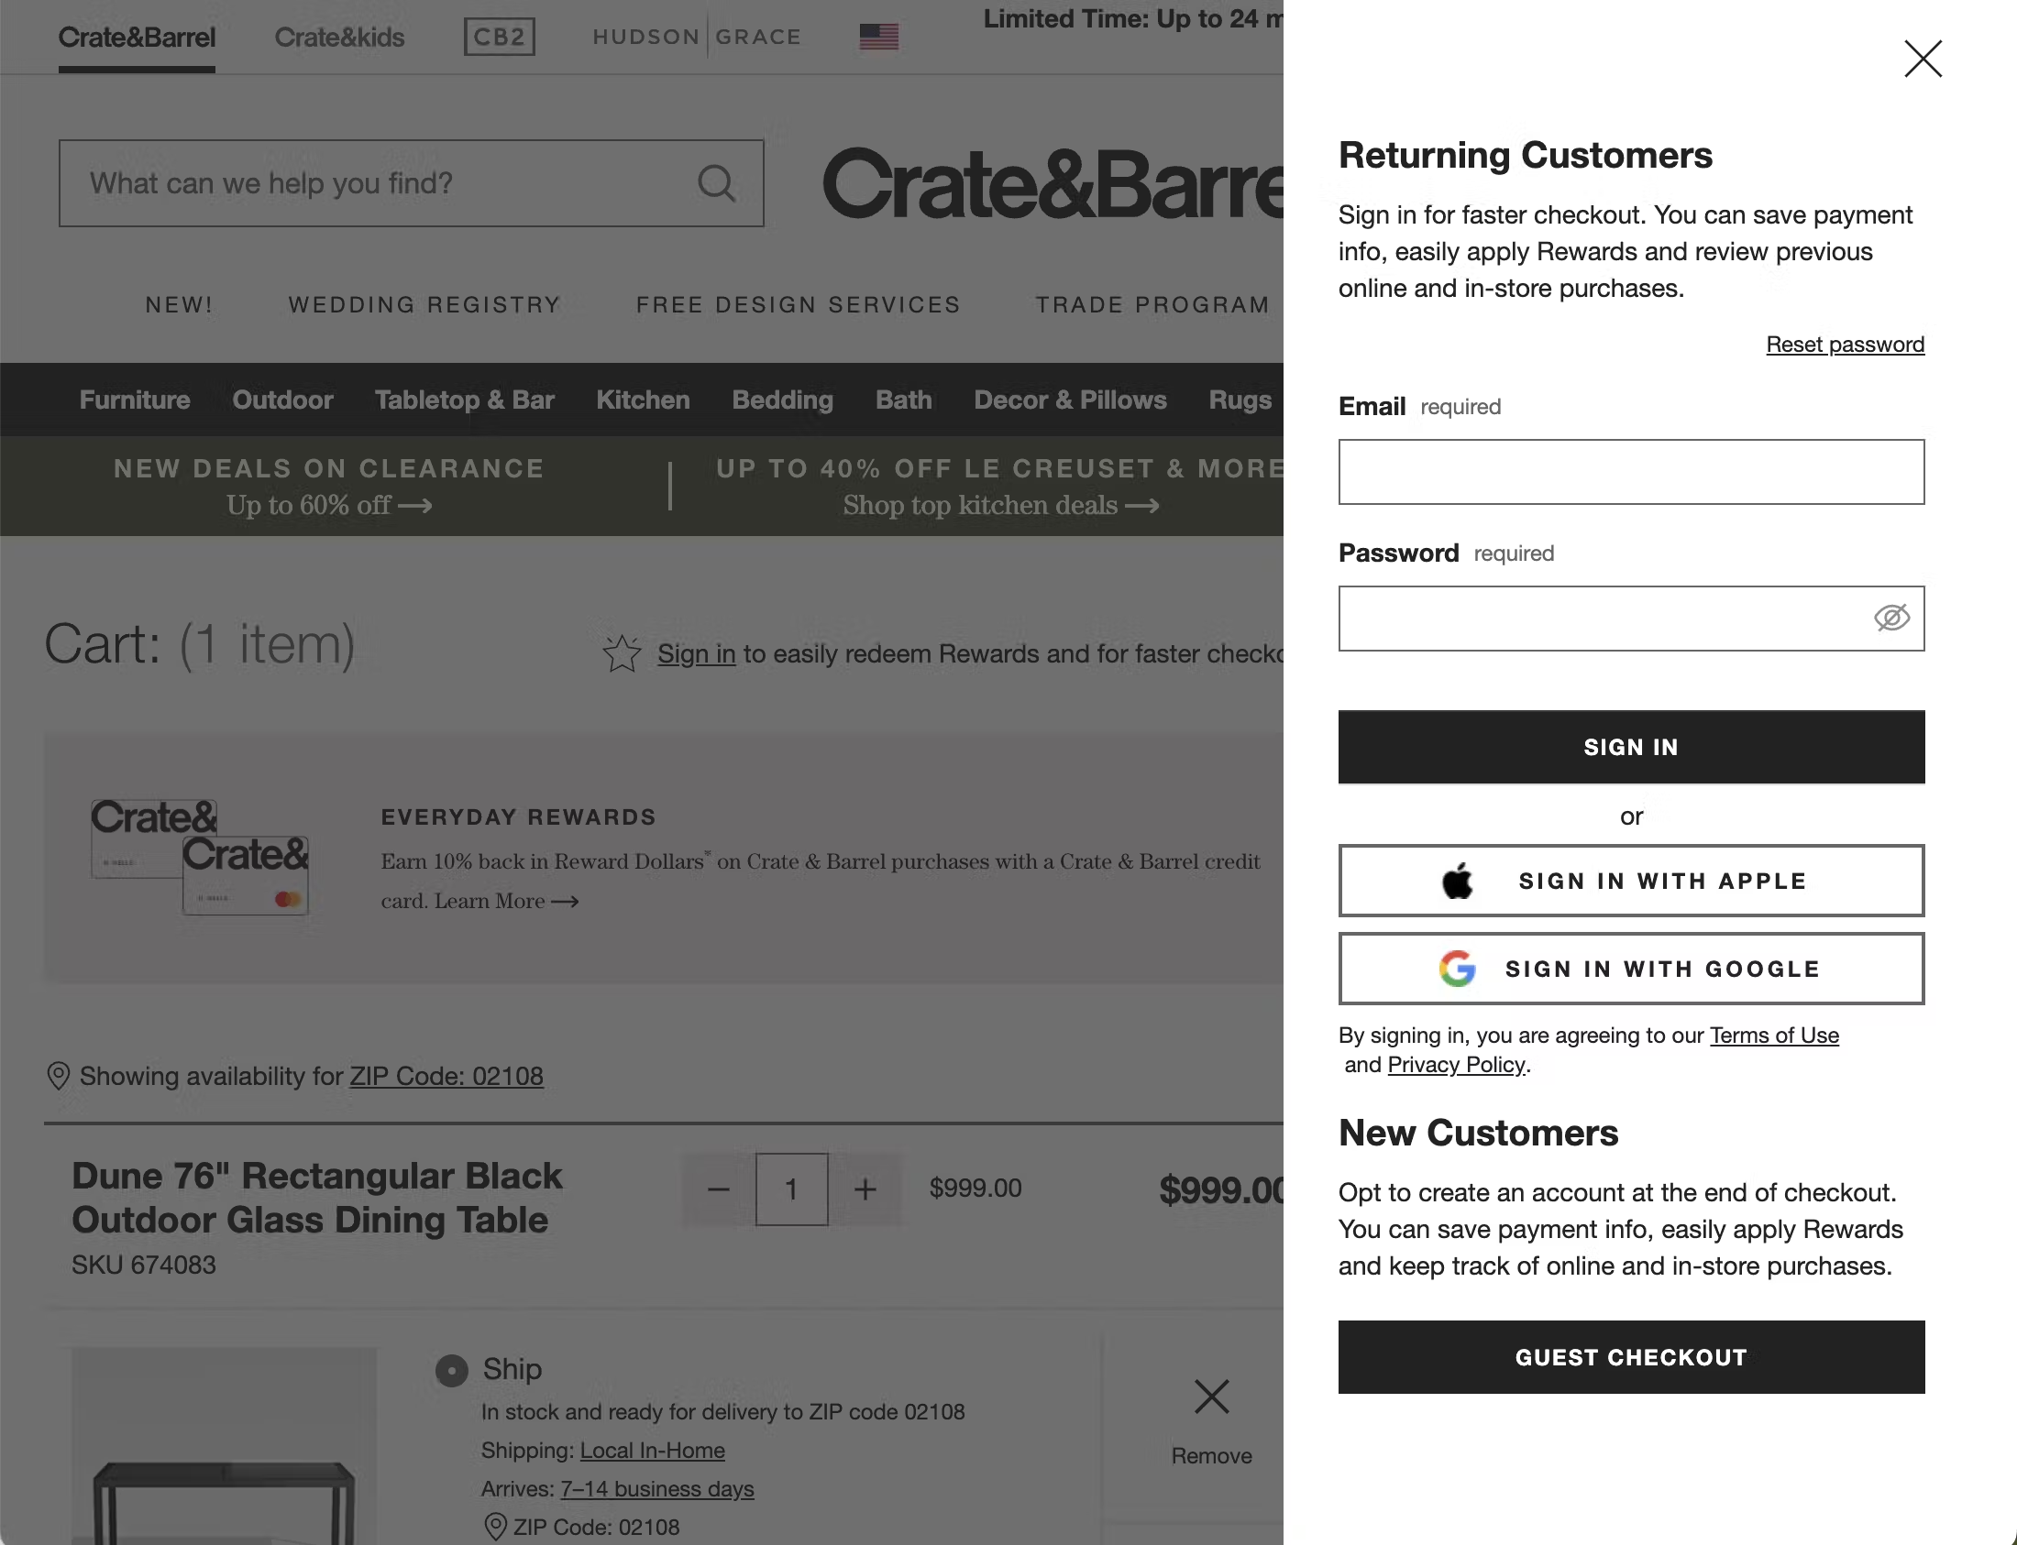The height and width of the screenshot is (1545, 2017).
Task: Click the Everyday Rewards credit card image
Action: point(200,857)
